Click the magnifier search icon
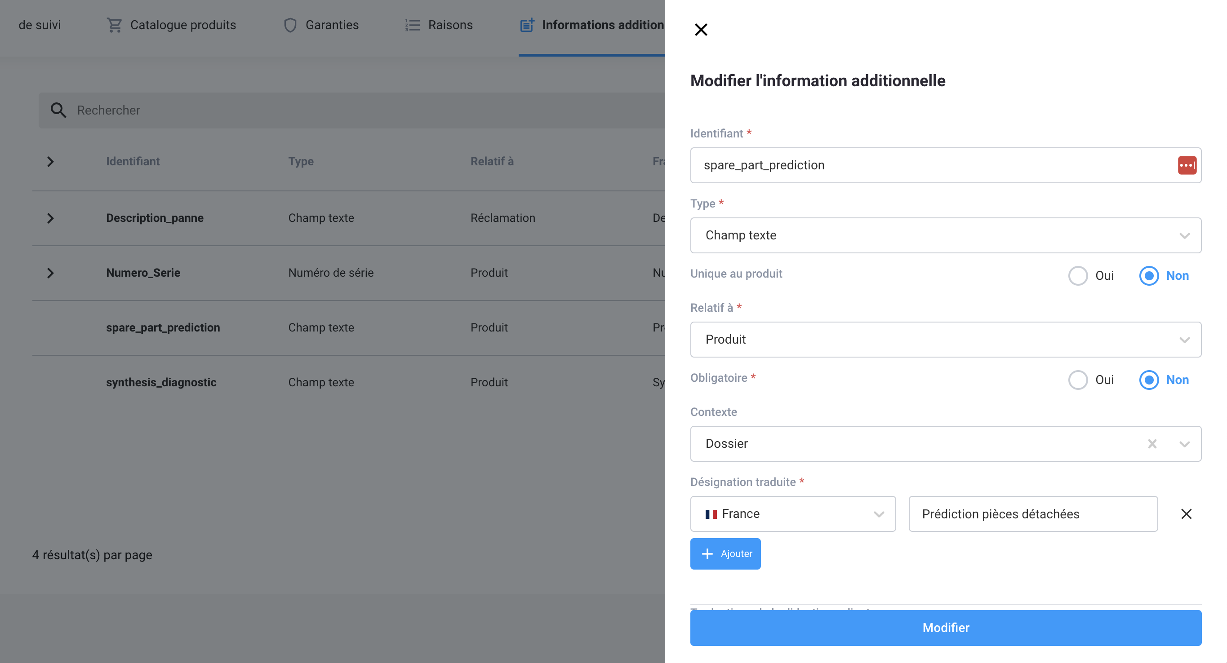This screenshot has height=663, width=1227. pyautogui.click(x=58, y=110)
